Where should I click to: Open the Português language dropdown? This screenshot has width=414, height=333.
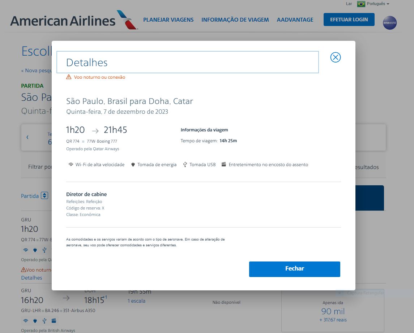pos(376,4)
